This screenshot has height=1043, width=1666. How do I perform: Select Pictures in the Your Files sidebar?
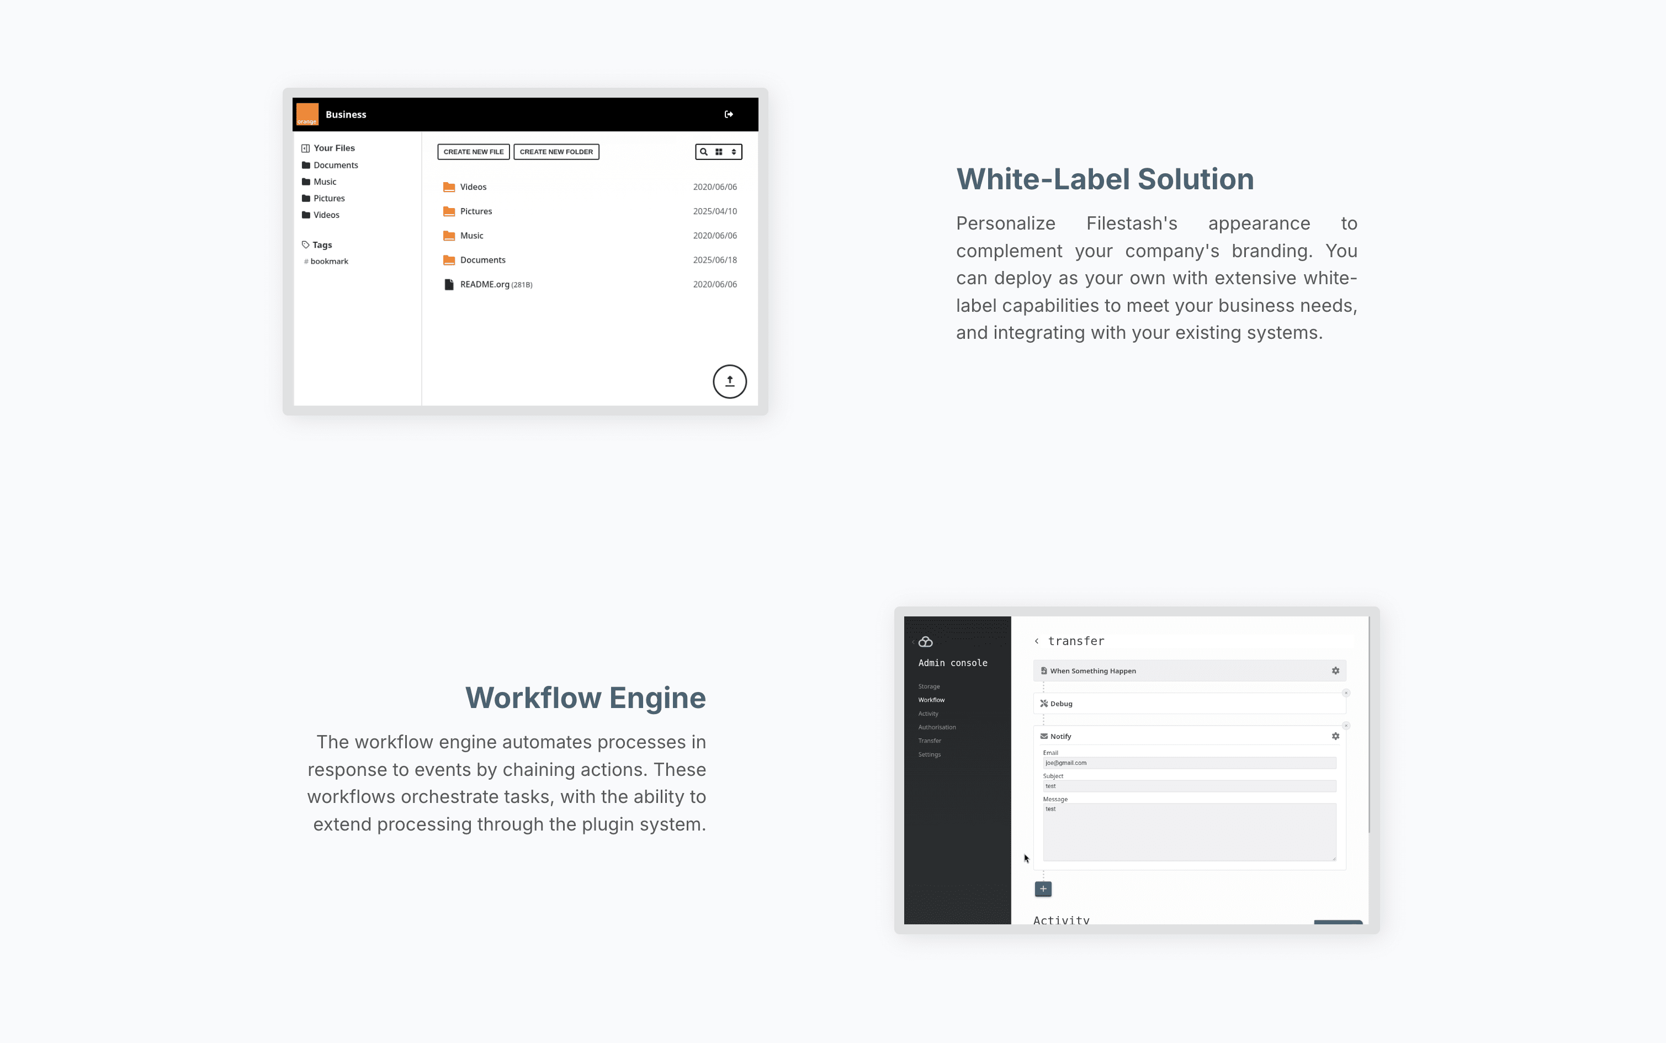[x=323, y=198]
